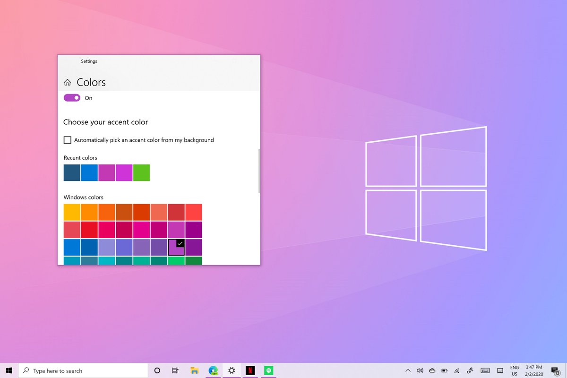Open the touch keyboard tray icon

point(485,370)
